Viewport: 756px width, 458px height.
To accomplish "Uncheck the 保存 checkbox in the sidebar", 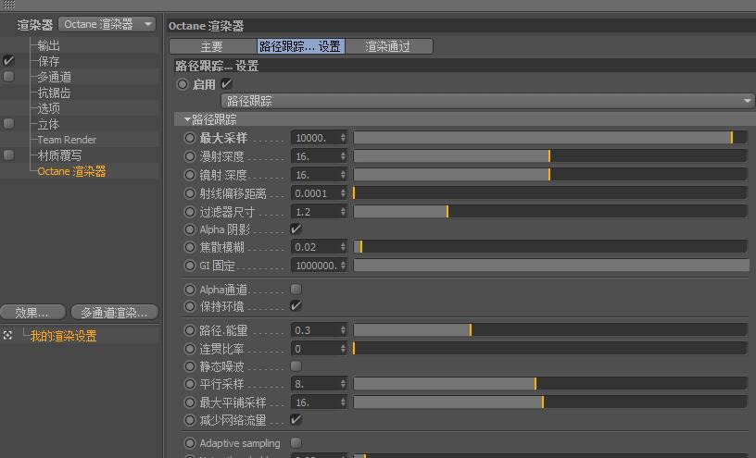I will pos(8,61).
